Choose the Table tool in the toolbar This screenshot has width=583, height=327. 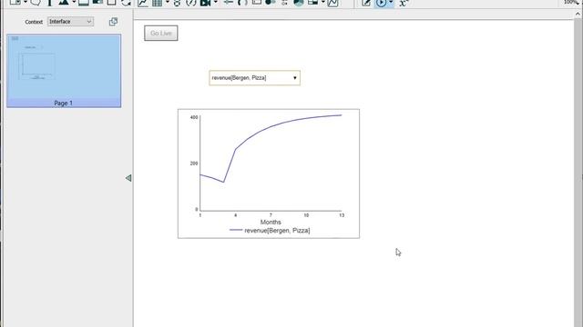[157, 3]
